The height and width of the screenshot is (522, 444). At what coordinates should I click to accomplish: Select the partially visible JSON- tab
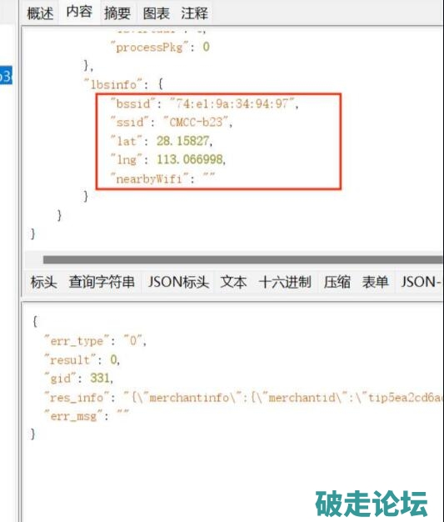point(421,282)
